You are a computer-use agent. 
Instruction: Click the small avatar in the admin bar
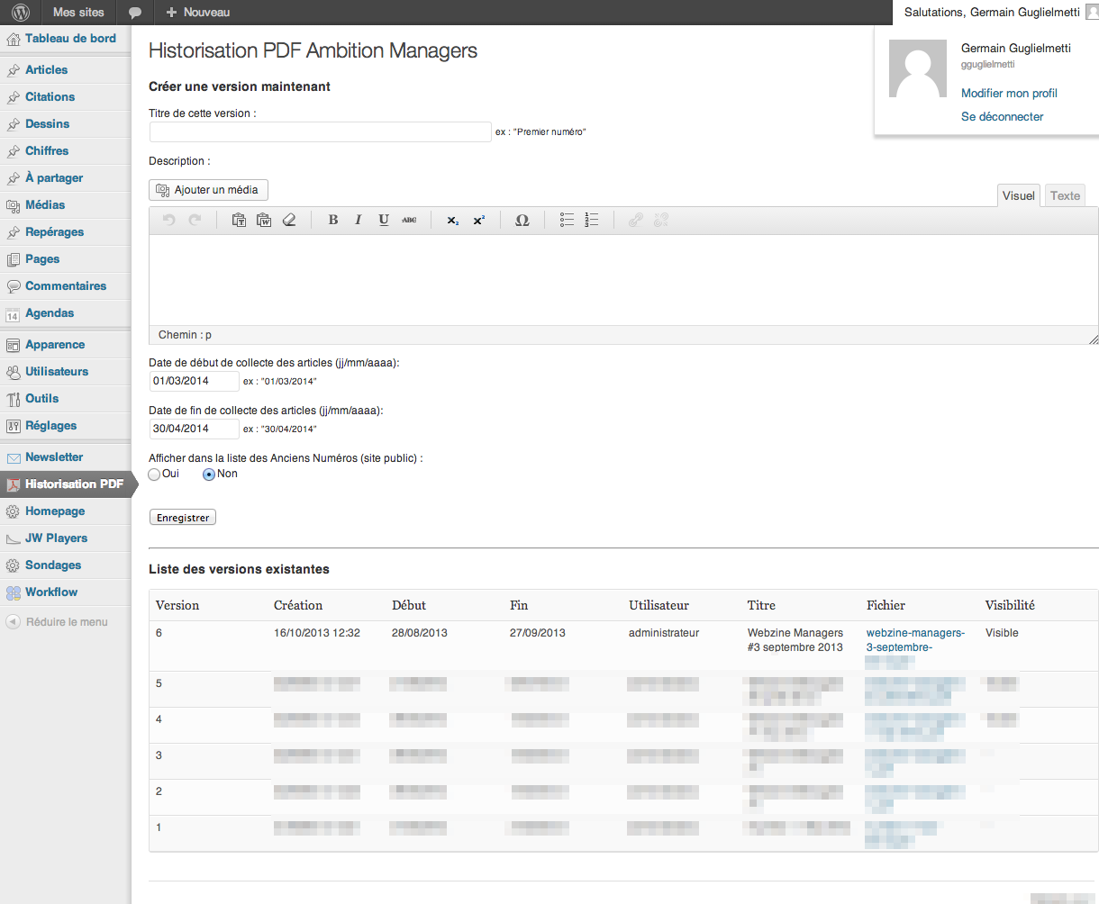click(x=1092, y=12)
